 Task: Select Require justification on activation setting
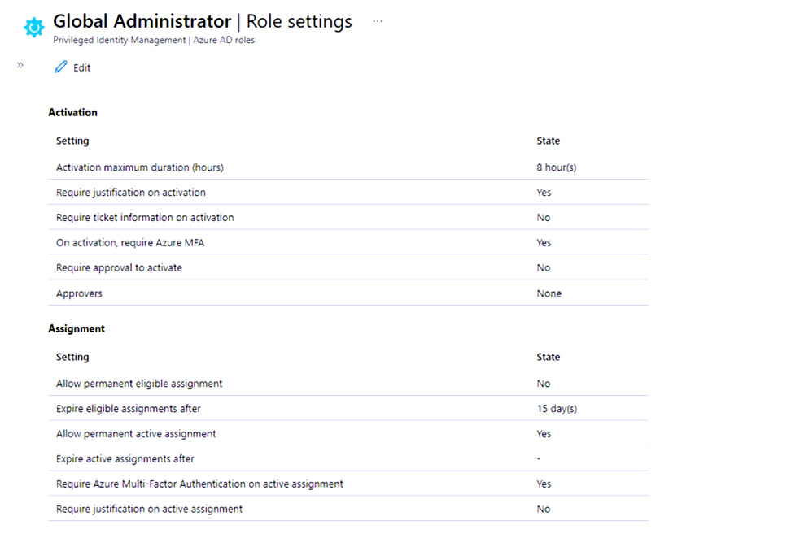[x=130, y=193]
